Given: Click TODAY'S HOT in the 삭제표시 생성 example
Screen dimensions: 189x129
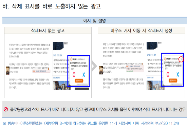Looking at the screenshot, I should [151, 77].
